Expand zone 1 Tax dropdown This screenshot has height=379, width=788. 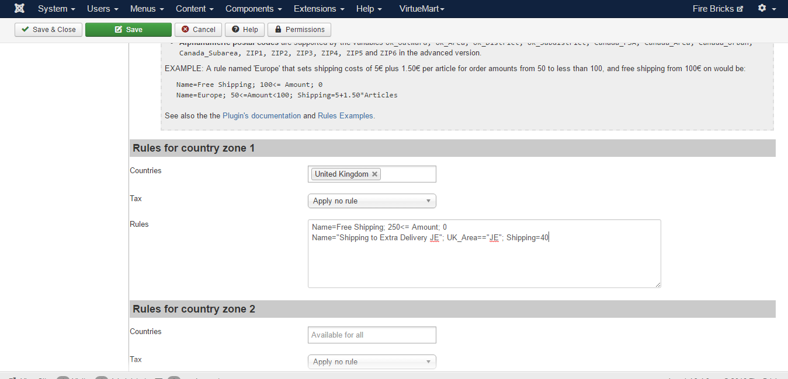(372, 201)
